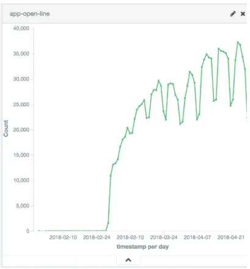Image resolution: width=250 pixels, height=269 pixels.
Task: Click the 20,000 y-axis label
Action: point(21,130)
